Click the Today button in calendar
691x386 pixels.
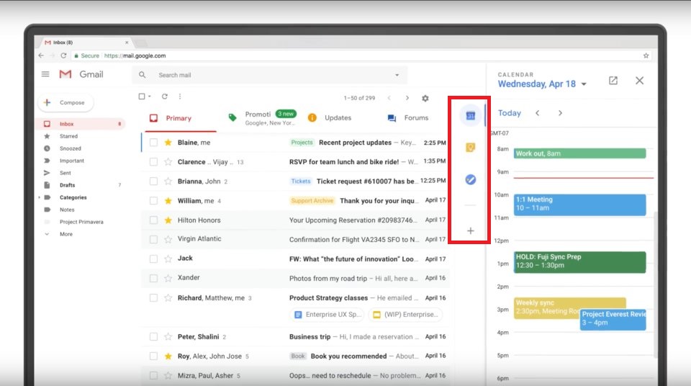pyautogui.click(x=510, y=113)
